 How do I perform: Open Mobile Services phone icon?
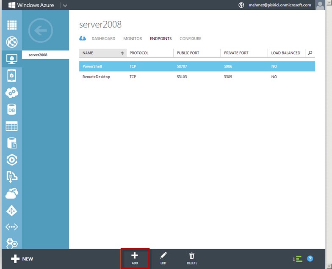point(12,75)
